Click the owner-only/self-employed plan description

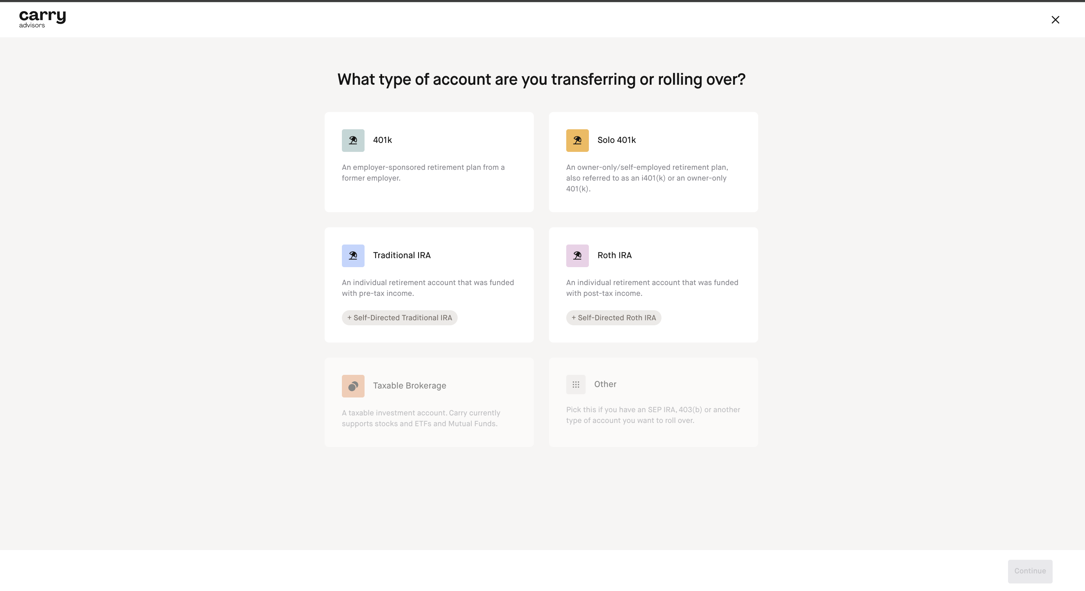pyautogui.click(x=647, y=178)
